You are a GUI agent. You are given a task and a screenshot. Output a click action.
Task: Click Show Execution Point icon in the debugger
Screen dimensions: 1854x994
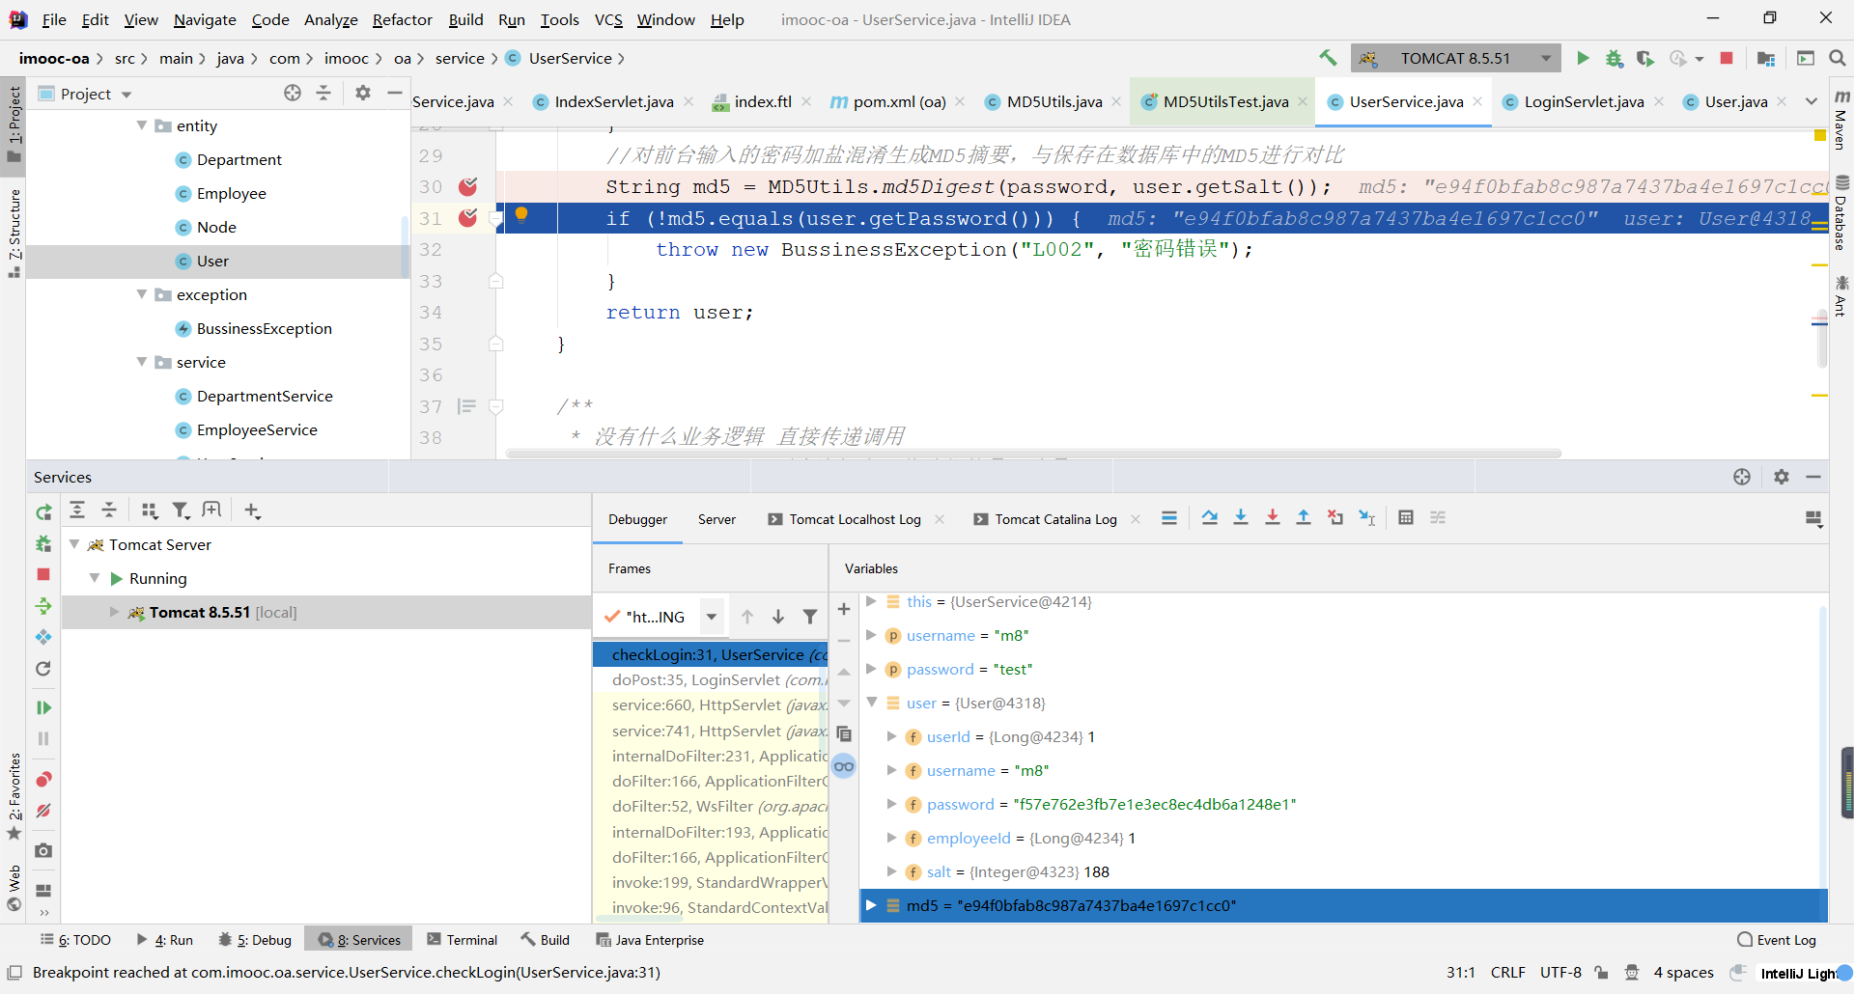pos(1169,518)
